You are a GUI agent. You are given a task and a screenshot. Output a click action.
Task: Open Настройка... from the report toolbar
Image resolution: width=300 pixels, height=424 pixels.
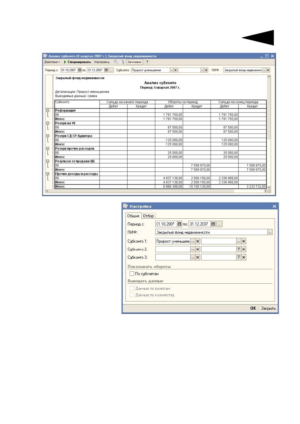[103, 62]
